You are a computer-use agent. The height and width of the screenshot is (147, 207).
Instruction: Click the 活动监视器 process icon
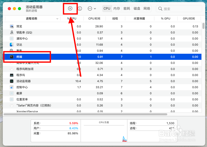pos(11,81)
